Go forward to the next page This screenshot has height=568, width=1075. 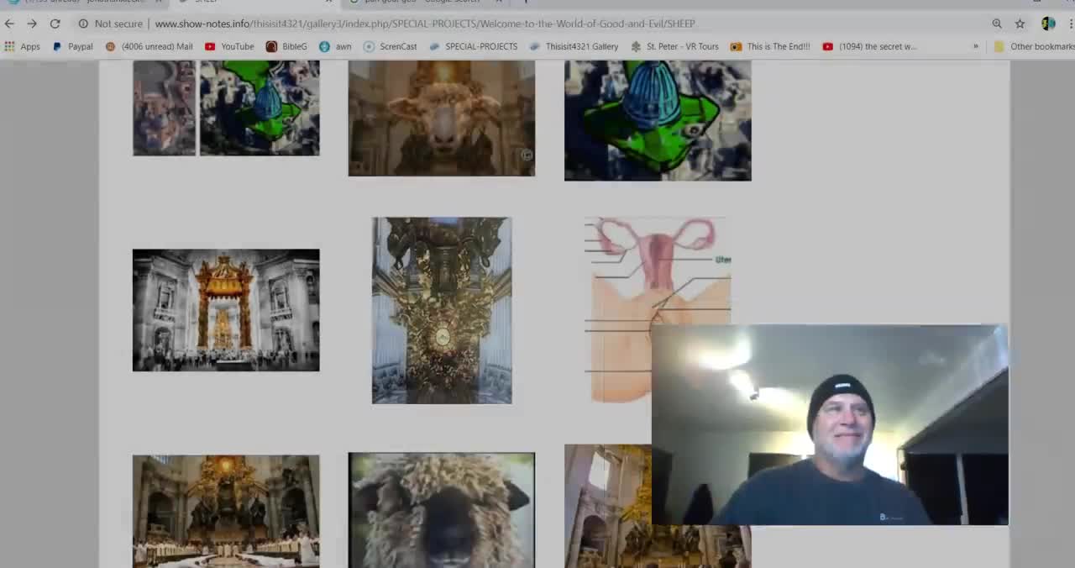[x=32, y=24]
